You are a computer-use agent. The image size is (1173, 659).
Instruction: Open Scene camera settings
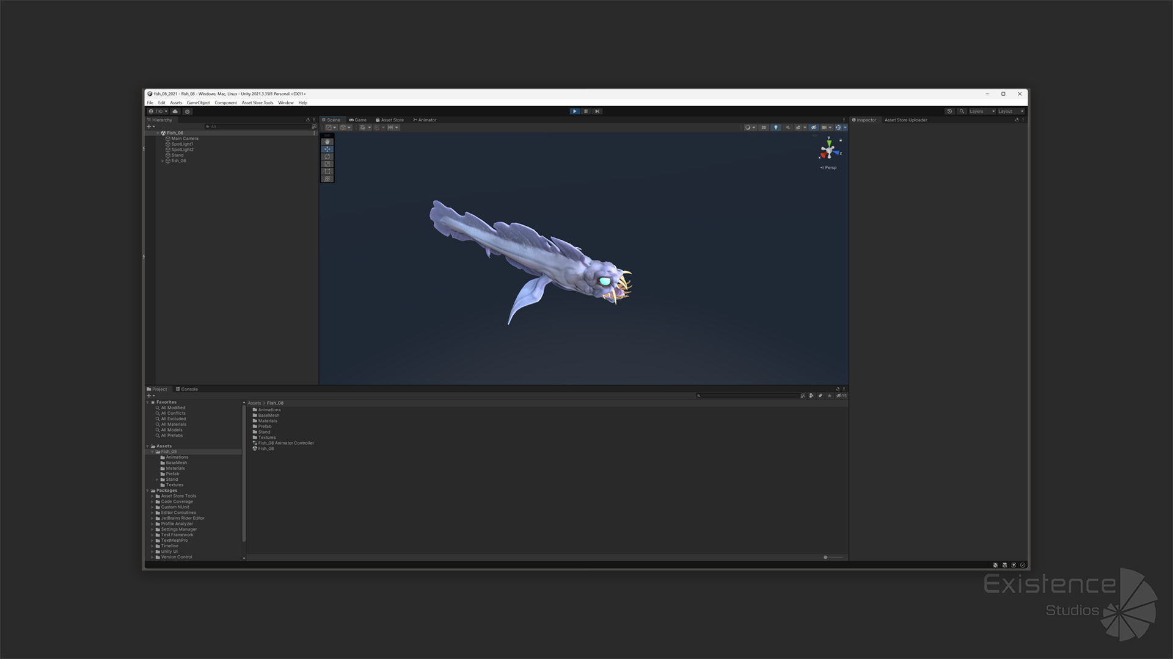point(826,128)
